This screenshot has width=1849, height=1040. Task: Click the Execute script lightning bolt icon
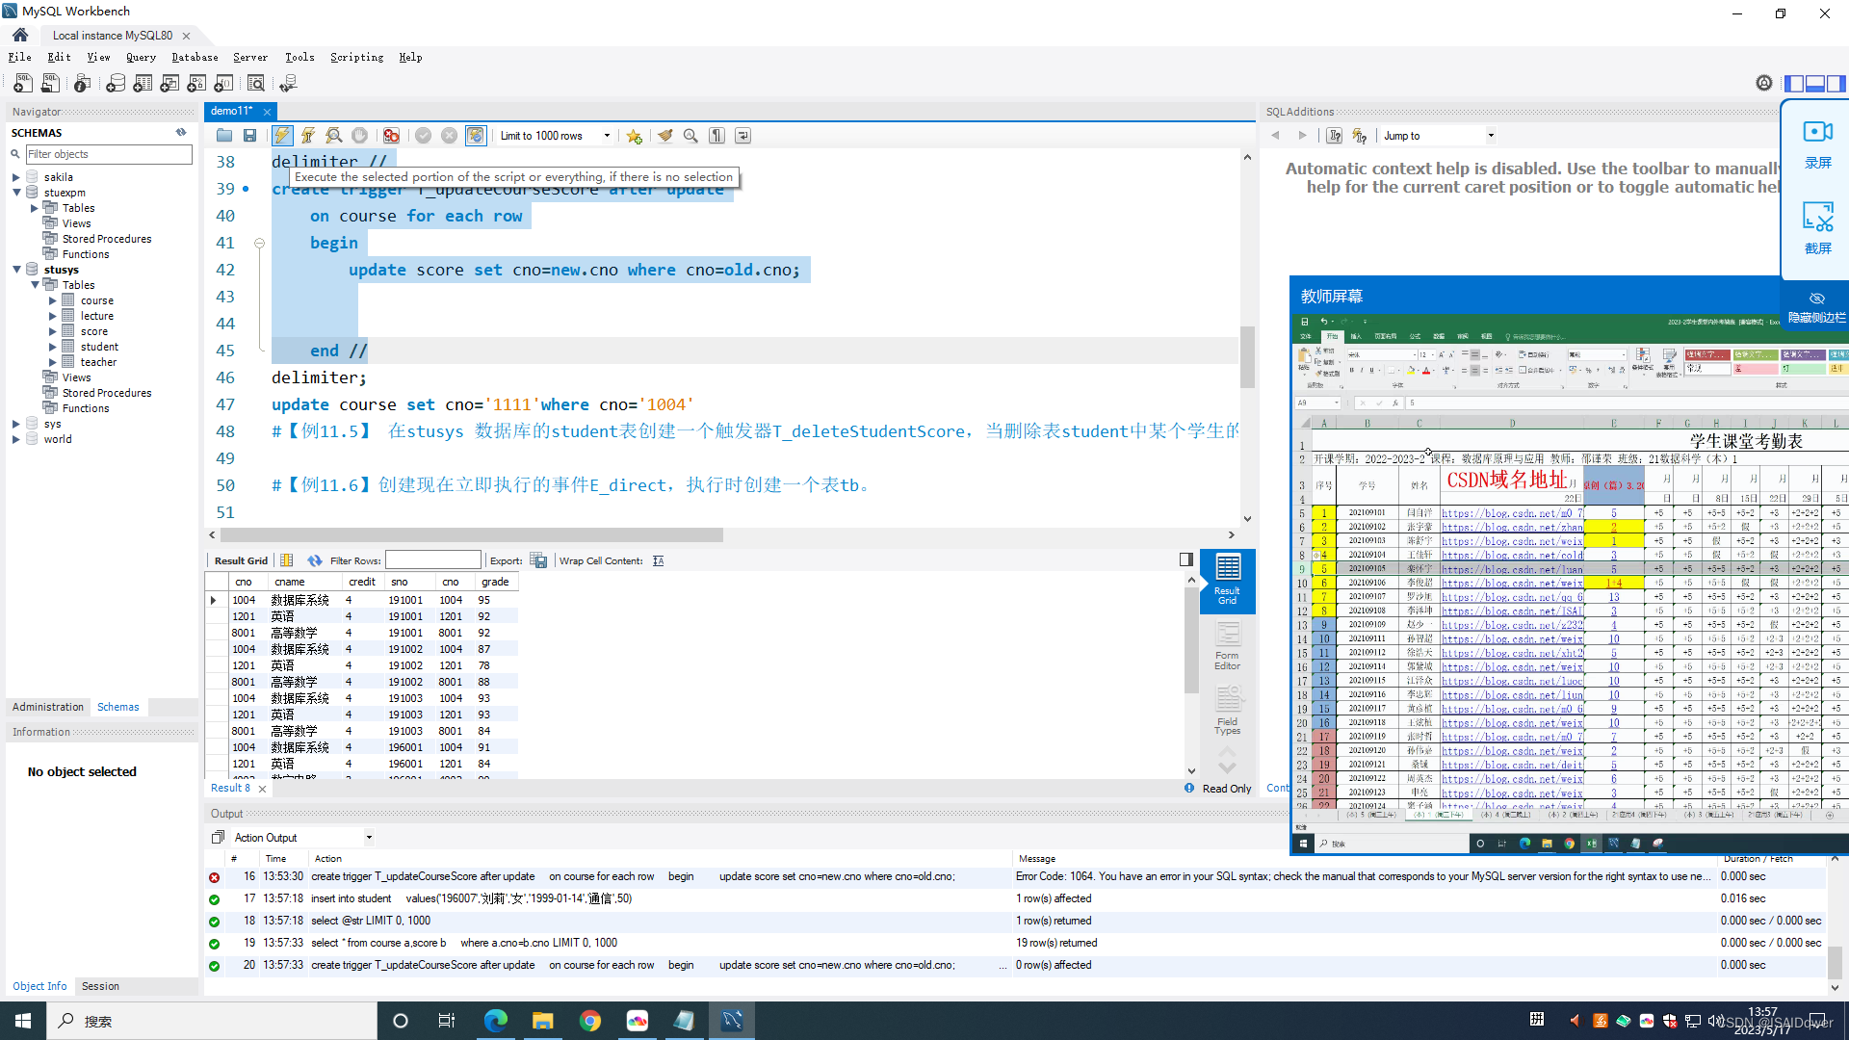[x=282, y=136]
